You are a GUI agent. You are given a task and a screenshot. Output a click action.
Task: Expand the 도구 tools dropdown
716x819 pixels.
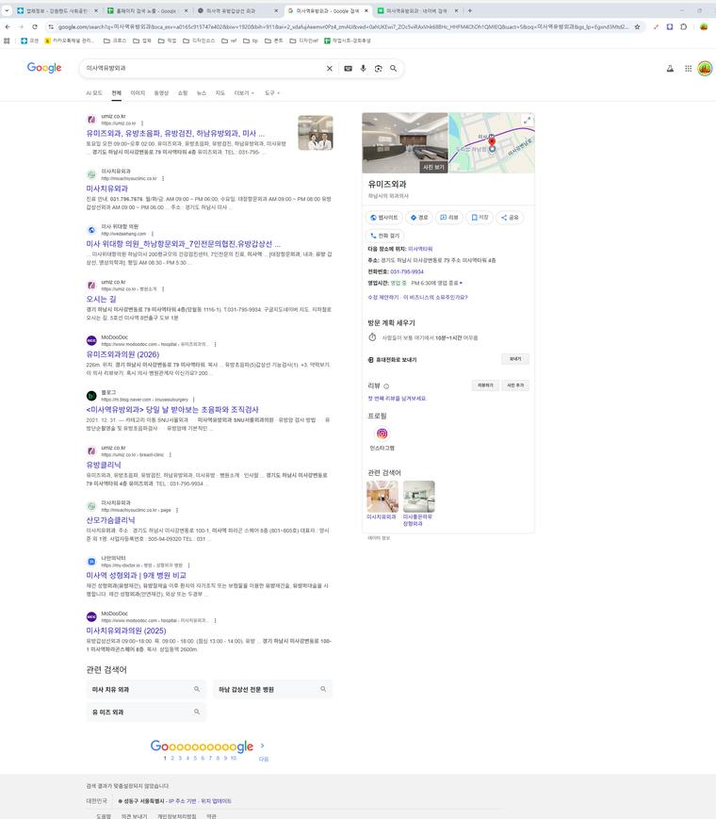[x=272, y=93]
